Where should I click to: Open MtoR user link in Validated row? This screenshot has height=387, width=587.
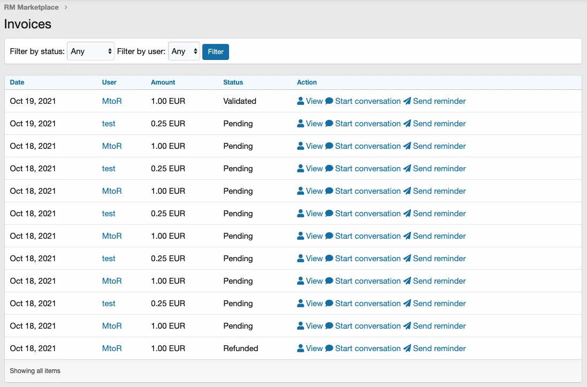(x=112, y=101)
